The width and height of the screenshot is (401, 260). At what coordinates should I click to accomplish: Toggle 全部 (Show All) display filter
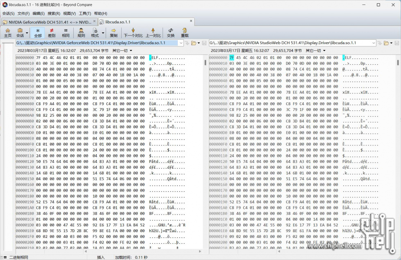click(38, 33)
